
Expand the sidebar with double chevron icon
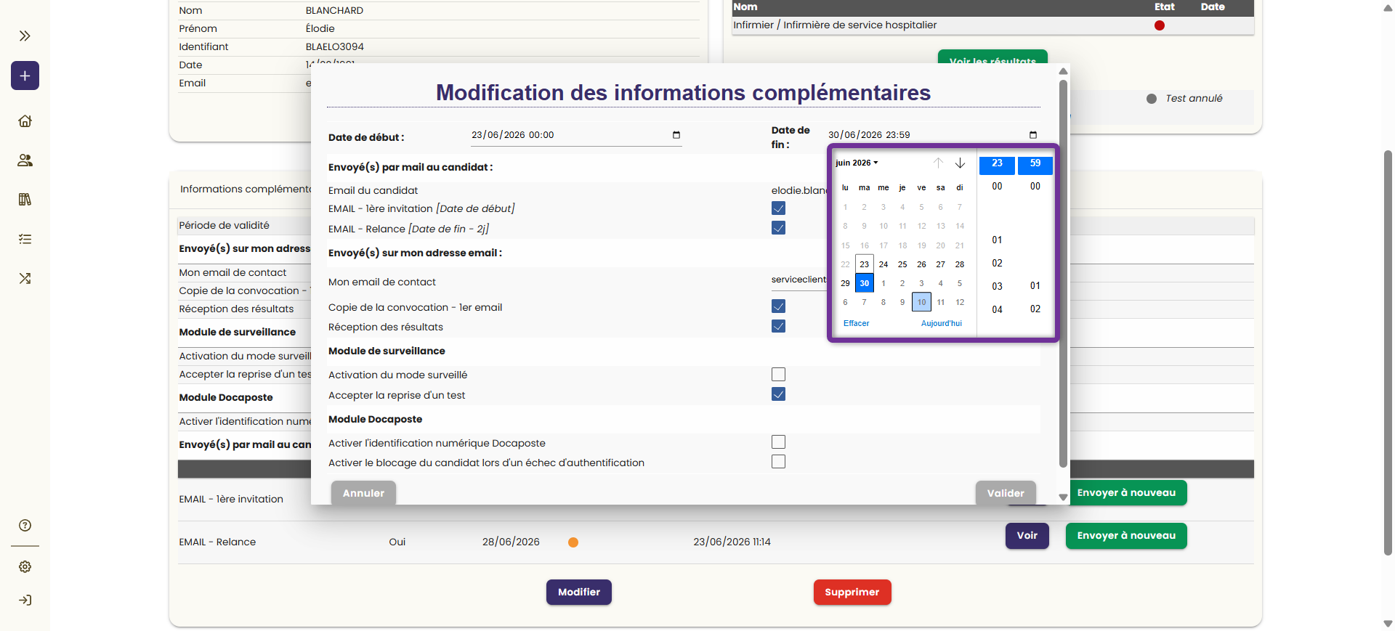[25, 36]
